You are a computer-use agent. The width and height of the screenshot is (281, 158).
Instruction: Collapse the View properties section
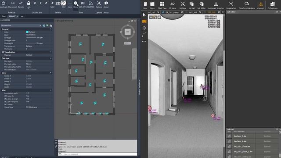pos(50,73)
